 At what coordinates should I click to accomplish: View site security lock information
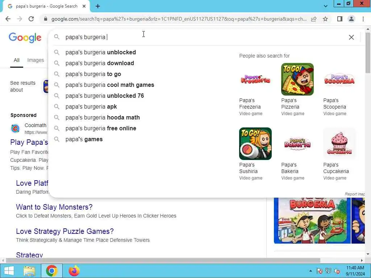coord(46,19)
